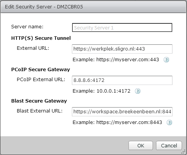Click the example text 10.0.0.1:4172

[114, 91]
